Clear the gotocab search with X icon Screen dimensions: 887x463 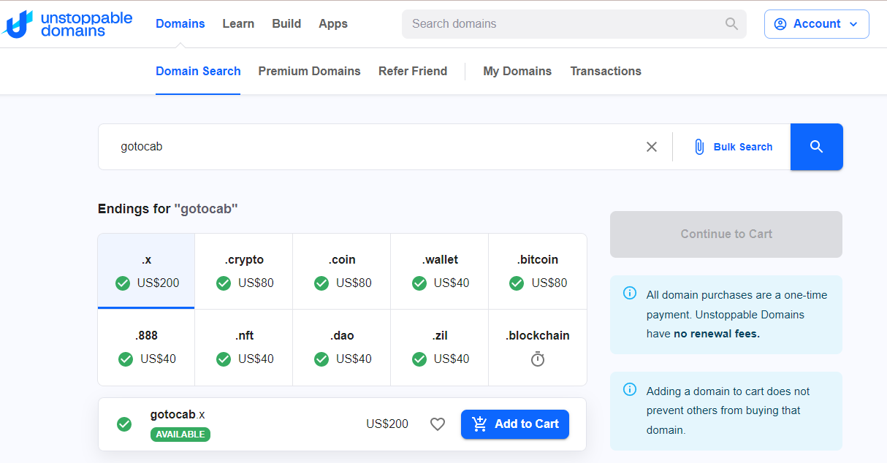tap(652, 147)
